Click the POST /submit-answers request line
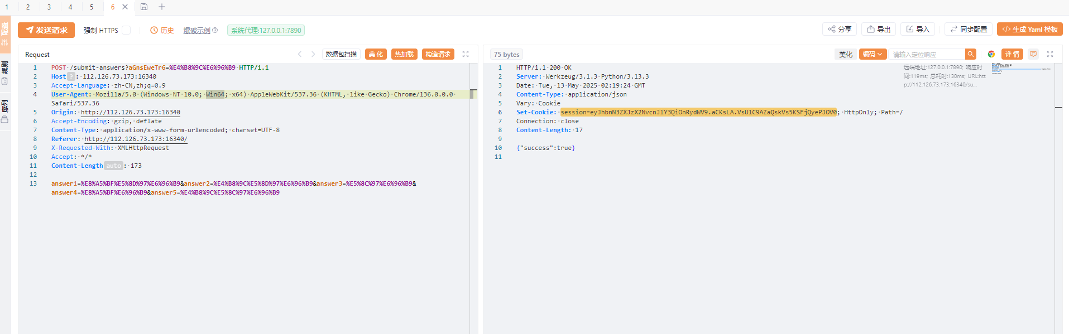This screenshot has width=1069, height=334. [160, 67]
